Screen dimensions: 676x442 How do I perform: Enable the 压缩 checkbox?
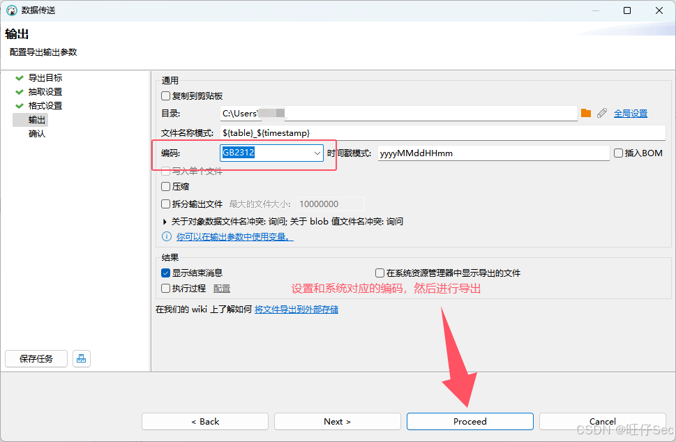[x=165, y=187]
